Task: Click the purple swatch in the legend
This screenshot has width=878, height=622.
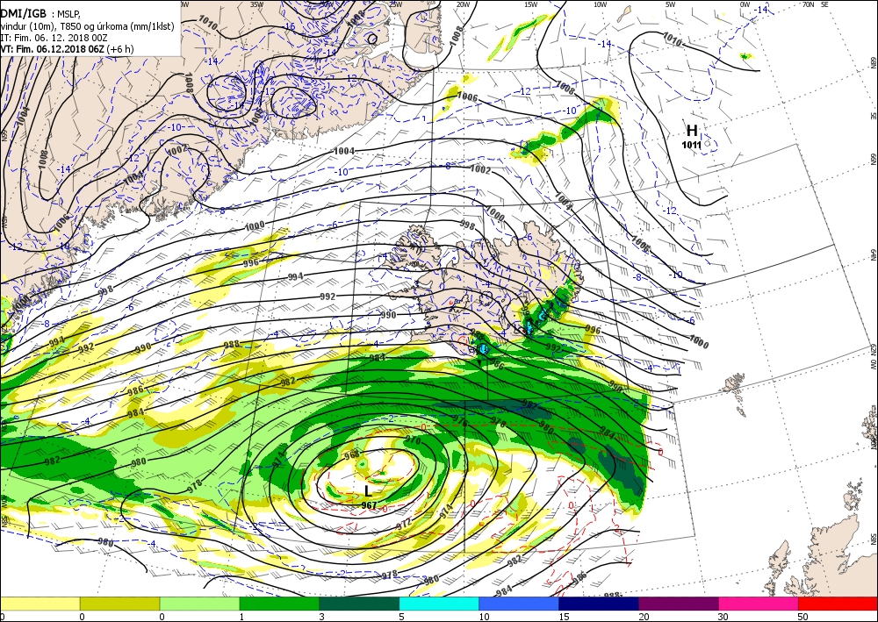Action: click(678, 604)
